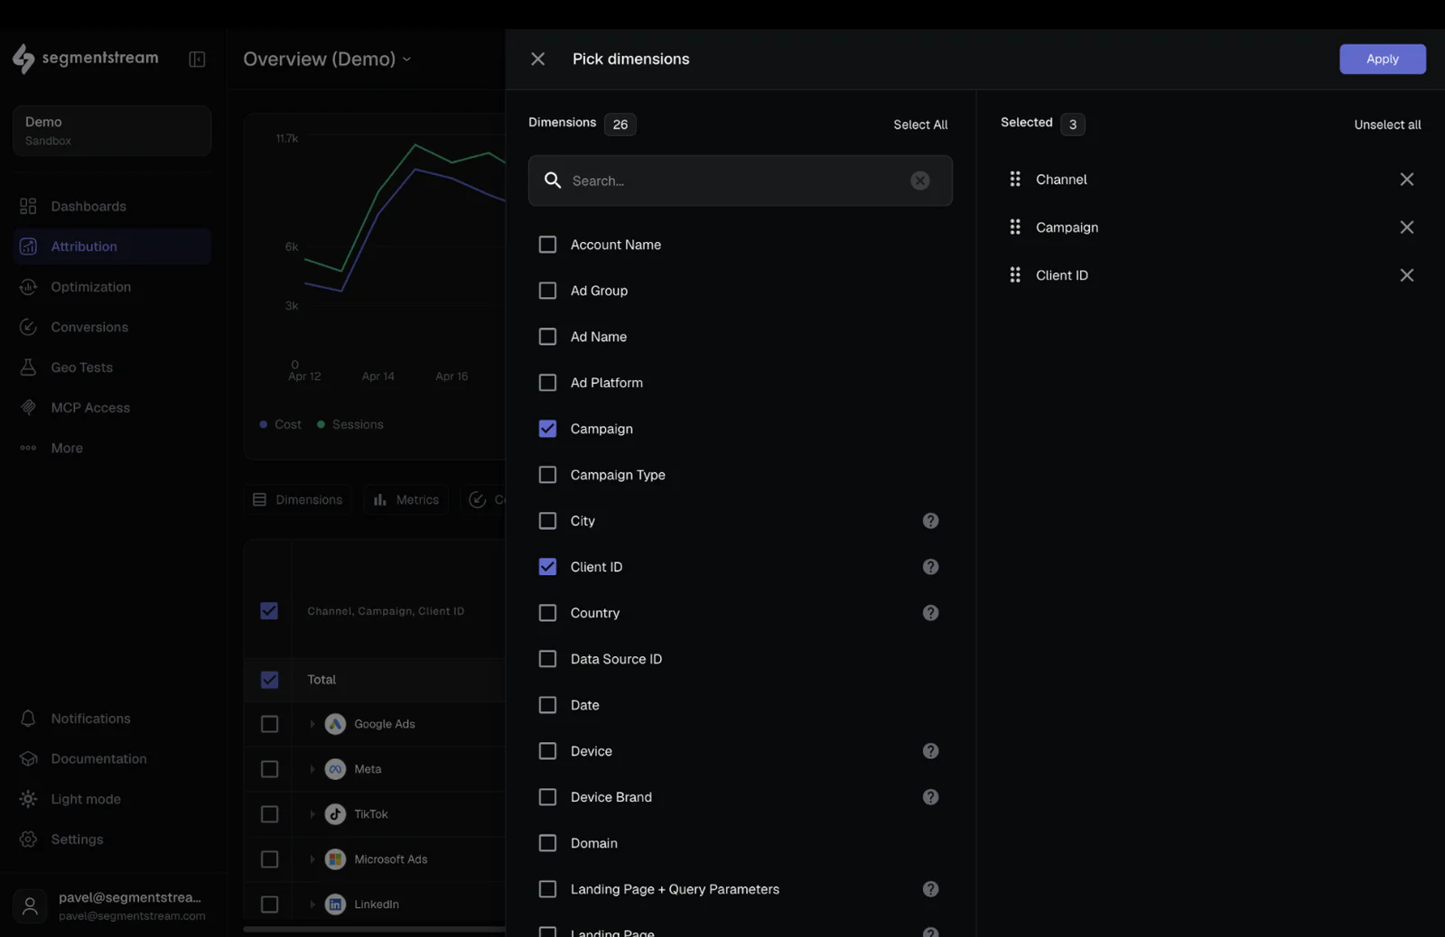This screenshot has width=1445, height=937.
Task: Expand the Meta row
Action: 312,769
